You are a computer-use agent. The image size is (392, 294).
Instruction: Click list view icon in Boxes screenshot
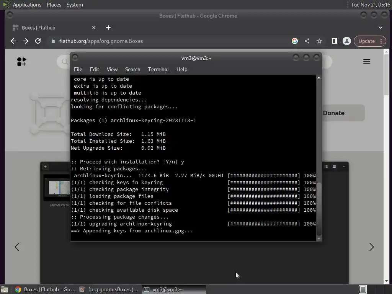[326, 167]
